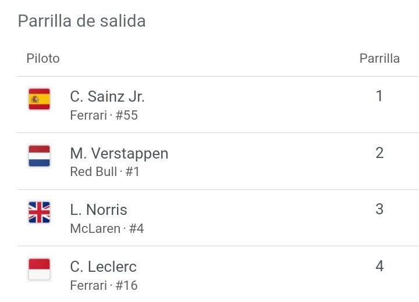Click McLaren · #4 team label
Screen dimensions: 419x302
click(x=107, y=229)
